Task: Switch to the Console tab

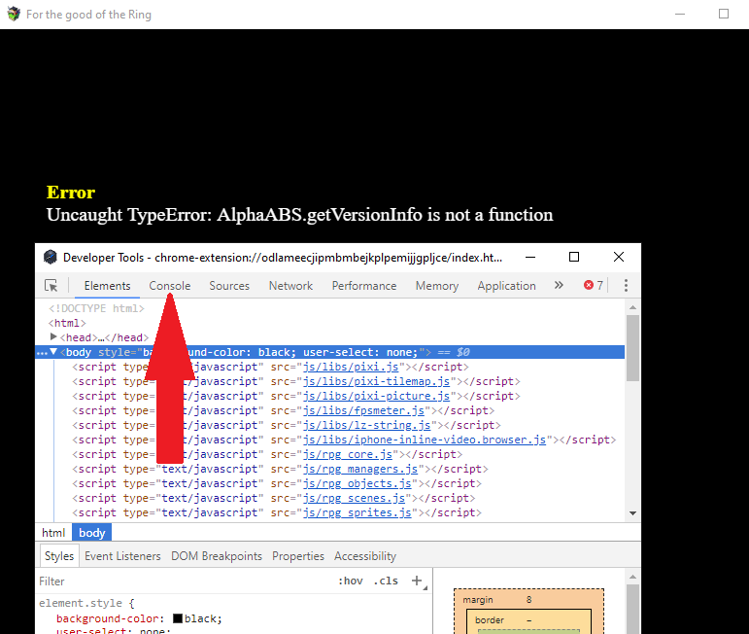Action: pos(170,286)
